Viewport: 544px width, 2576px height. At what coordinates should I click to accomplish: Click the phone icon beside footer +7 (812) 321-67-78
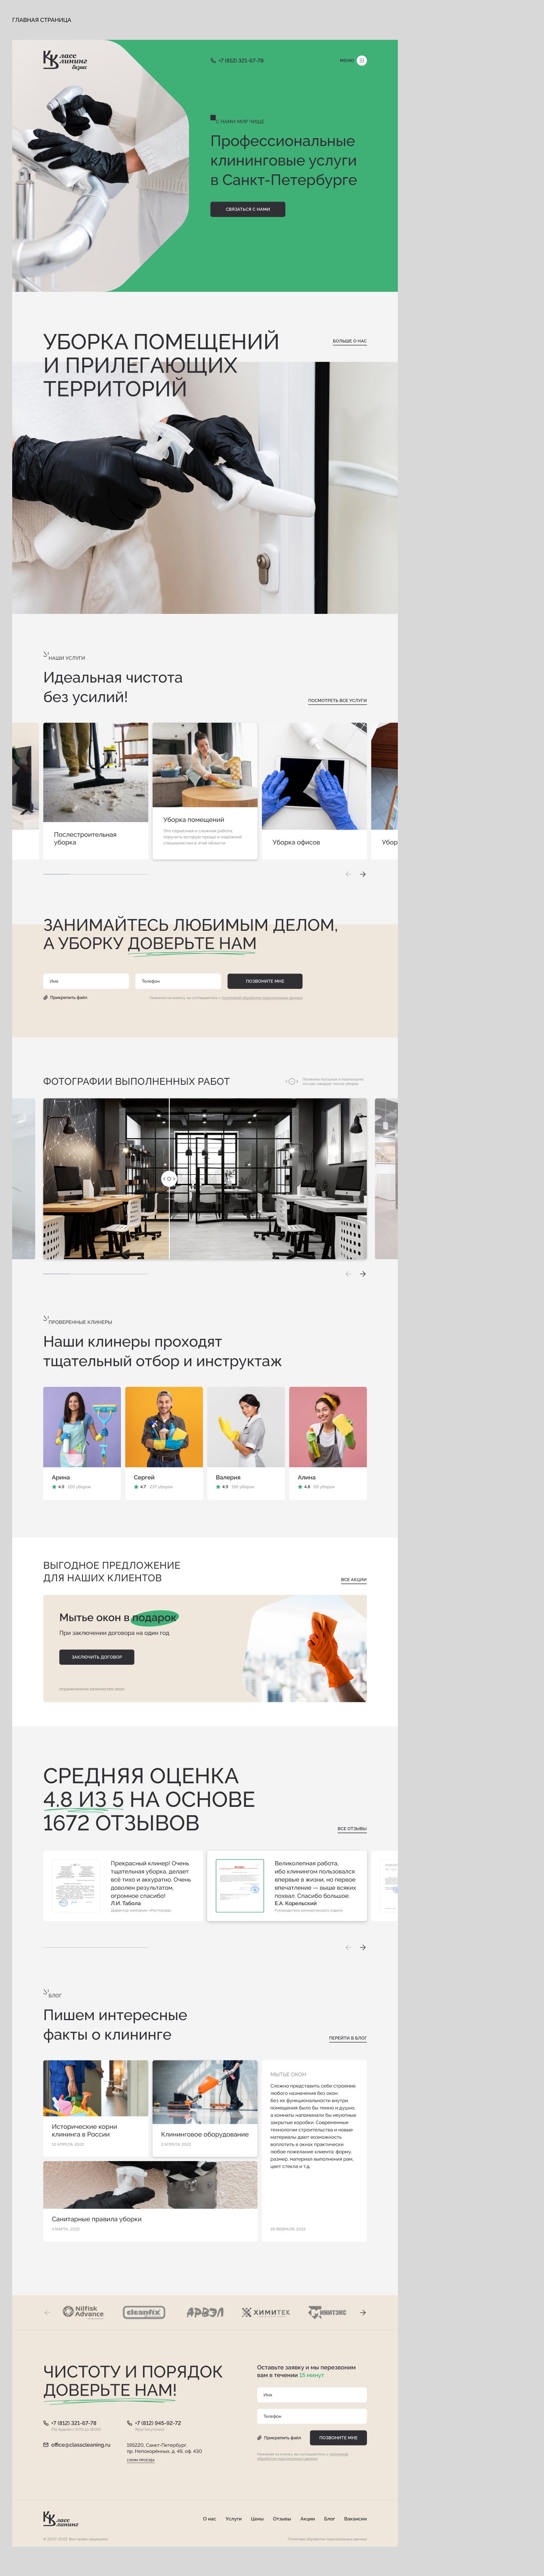pos(46,2423)
